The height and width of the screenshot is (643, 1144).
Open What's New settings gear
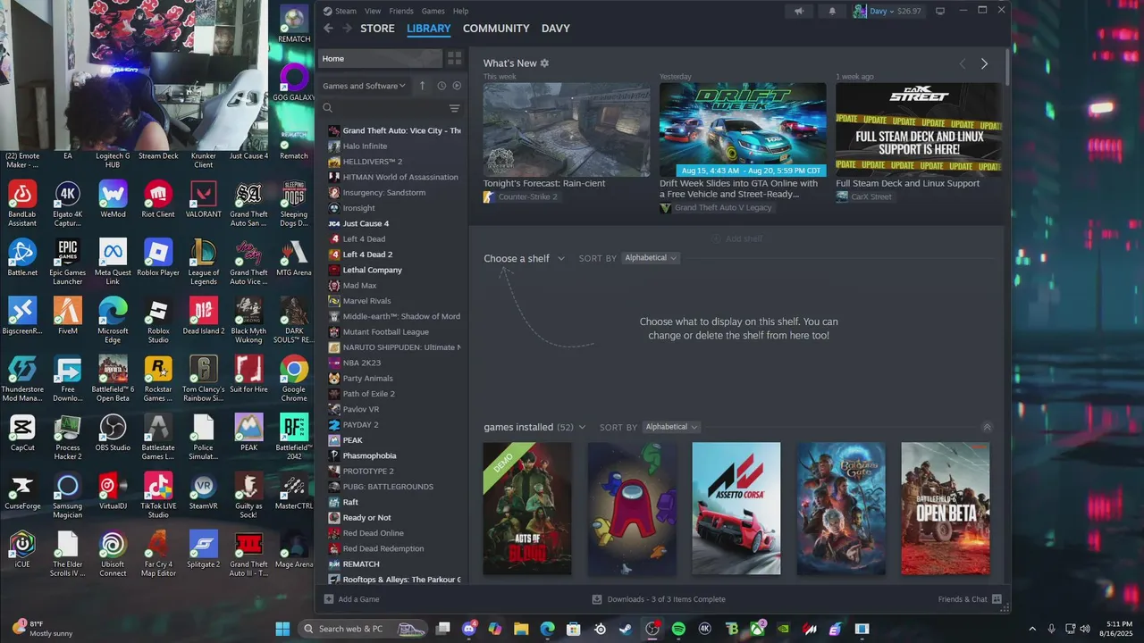[x=544, y=63]
